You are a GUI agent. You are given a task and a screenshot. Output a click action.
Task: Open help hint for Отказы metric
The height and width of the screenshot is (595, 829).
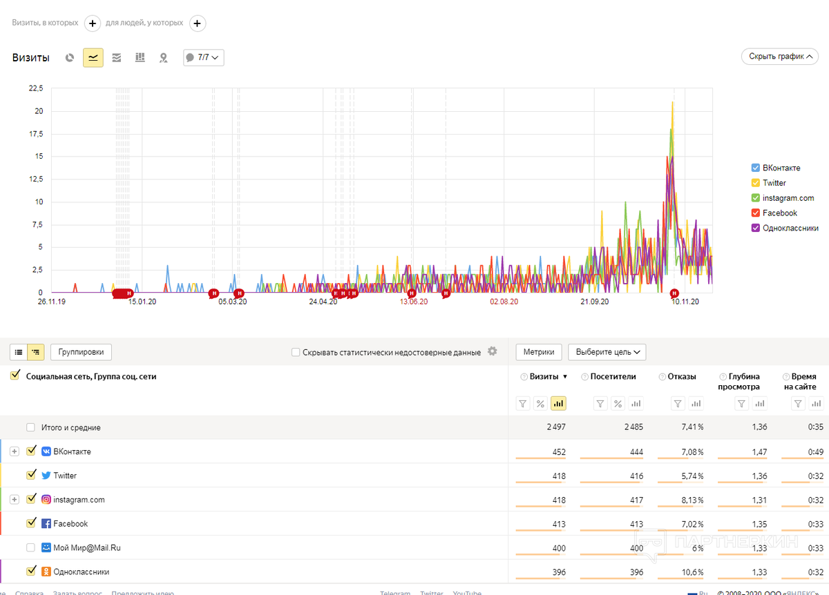663,377
